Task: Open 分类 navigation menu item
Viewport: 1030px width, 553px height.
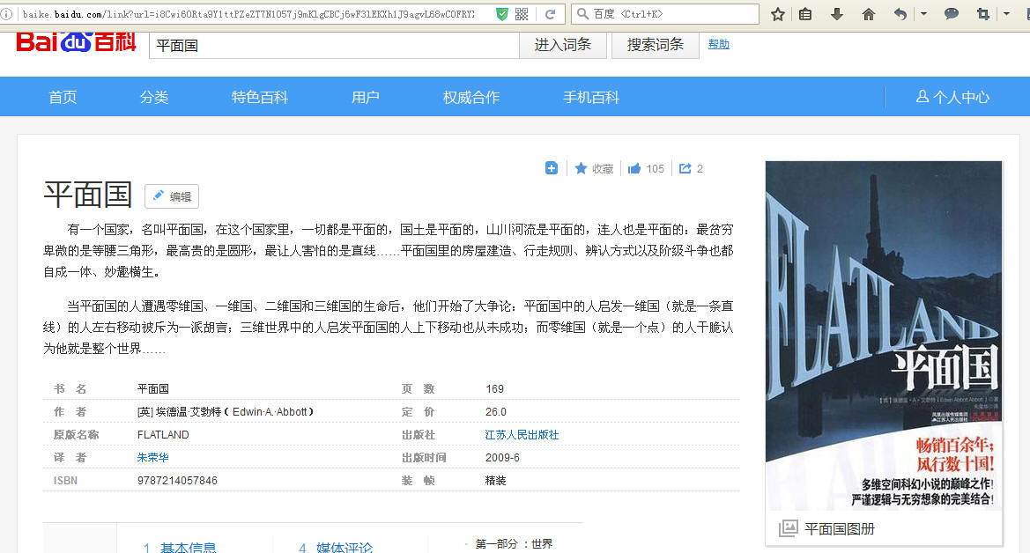Action: click(x=154, y=97)
